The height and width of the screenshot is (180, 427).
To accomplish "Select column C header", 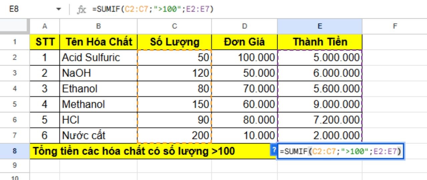I will (174, 26).
